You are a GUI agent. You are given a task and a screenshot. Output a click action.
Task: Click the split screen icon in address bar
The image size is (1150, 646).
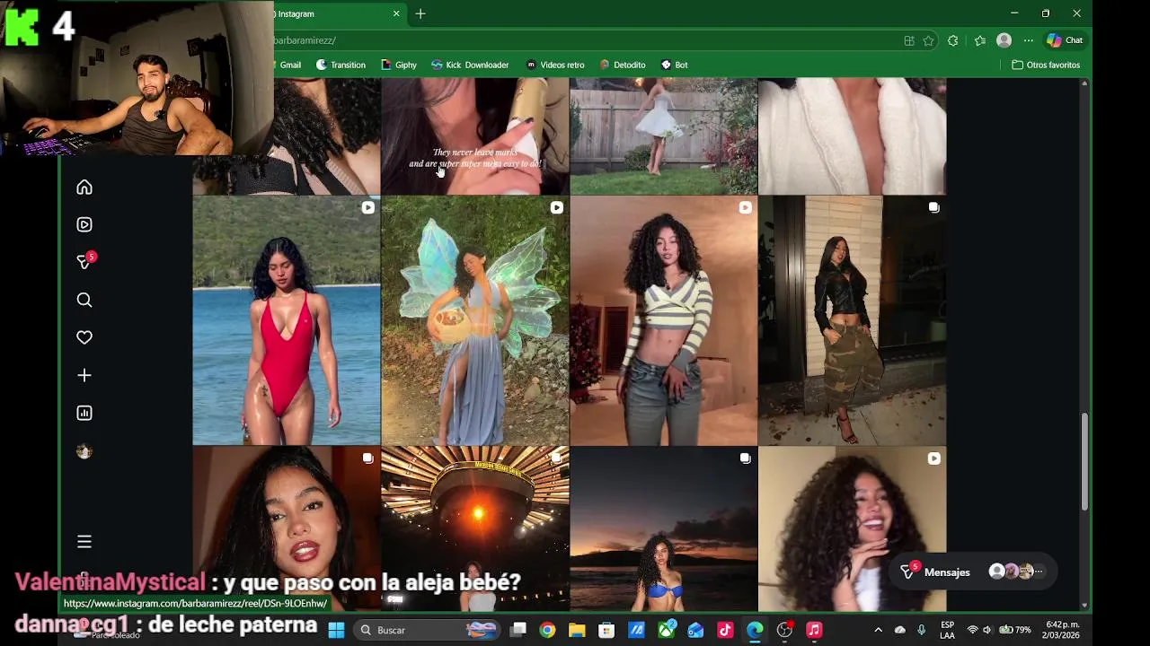(909, 40)
